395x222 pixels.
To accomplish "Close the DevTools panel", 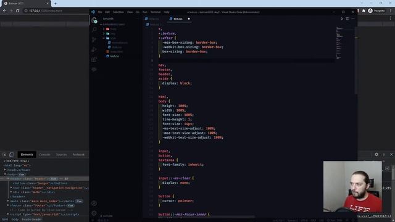I will click(391, 155).
